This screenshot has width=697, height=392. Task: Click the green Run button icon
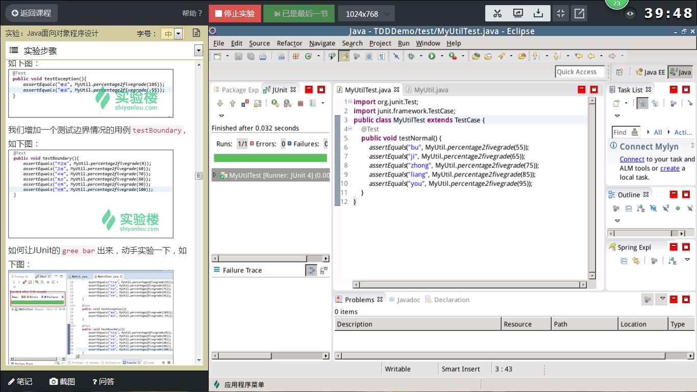coord(432,56)
